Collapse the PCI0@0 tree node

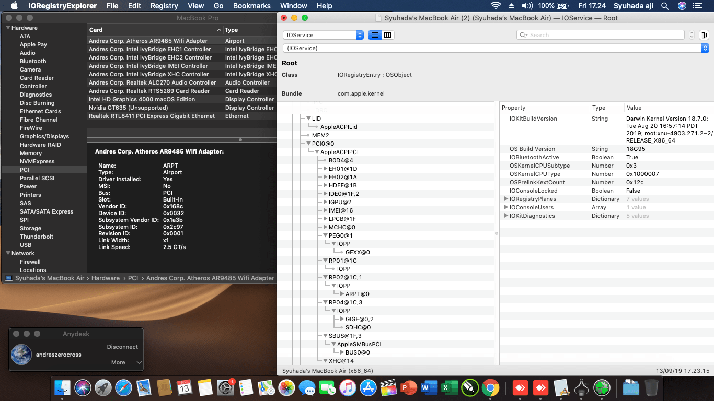[x=308, y=144]
